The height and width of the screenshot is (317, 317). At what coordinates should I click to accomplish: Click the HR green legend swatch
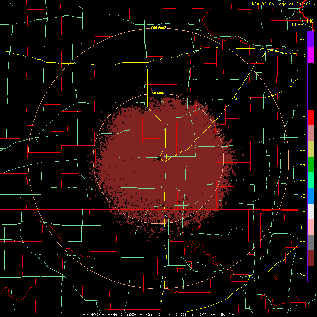(x=311, y=164)
